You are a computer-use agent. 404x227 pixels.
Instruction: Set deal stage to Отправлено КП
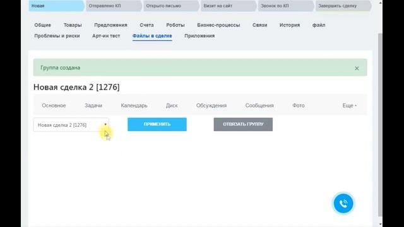[114, 6]
